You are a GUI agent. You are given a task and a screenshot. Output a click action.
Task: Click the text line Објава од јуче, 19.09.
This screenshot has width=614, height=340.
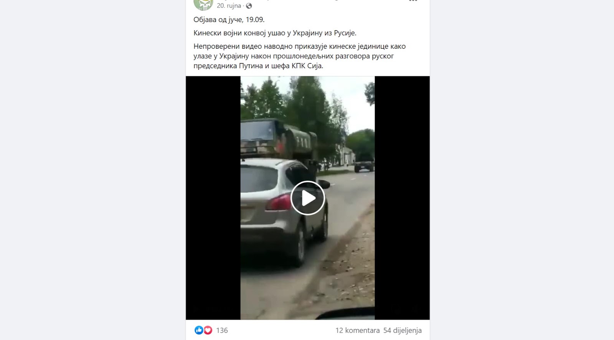pos(229,20)
